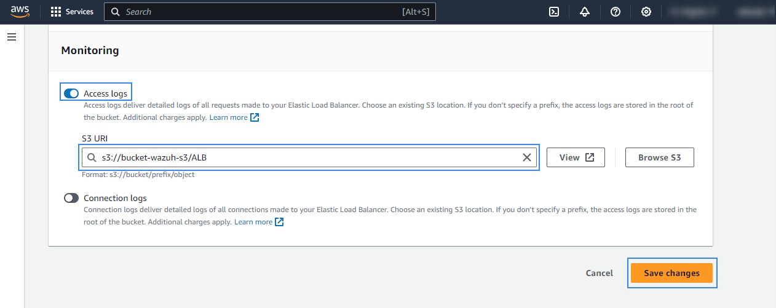Open AWS CloudShell terminal icon
The image size is (776, 308).
(x=554, y=12)
